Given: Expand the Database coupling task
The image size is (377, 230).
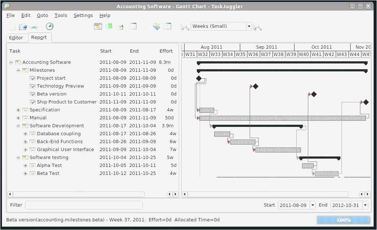Looking at the screenshot, I should (x=25, y=134).
